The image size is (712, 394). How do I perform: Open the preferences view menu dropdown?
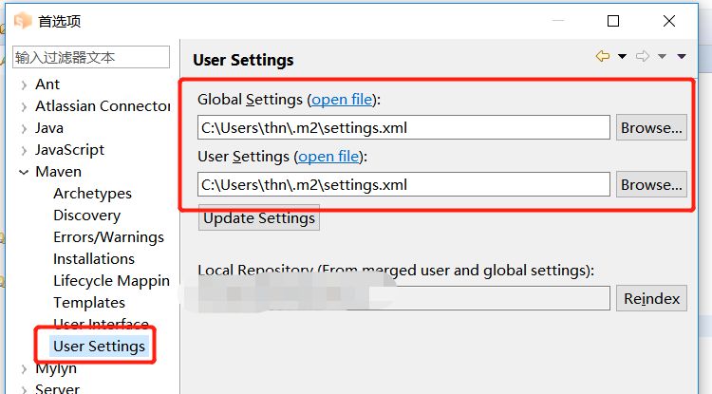(682, 57)
